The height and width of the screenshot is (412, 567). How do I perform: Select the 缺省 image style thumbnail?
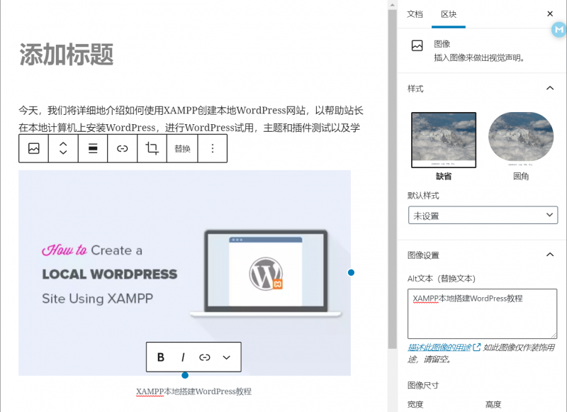point(444,140)
